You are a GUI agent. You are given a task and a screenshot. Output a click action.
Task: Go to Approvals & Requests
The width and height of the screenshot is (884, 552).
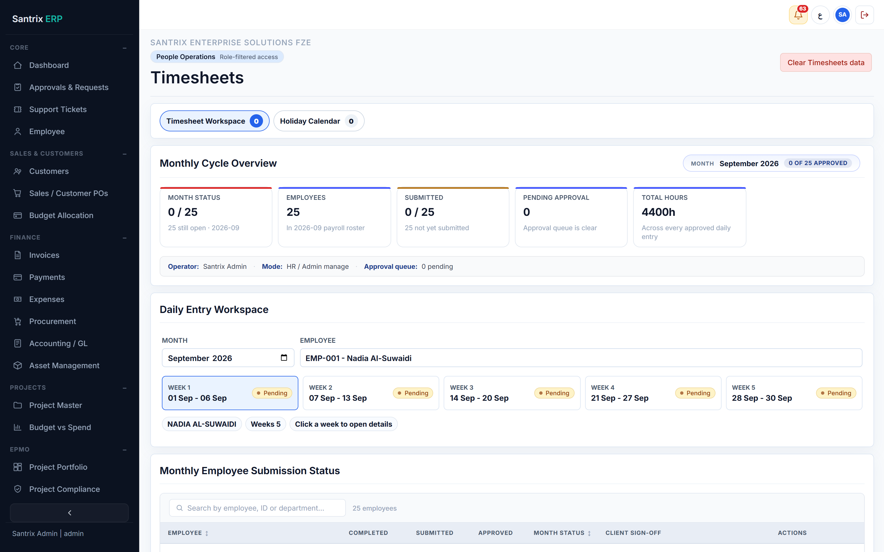(x=69, y=87)
